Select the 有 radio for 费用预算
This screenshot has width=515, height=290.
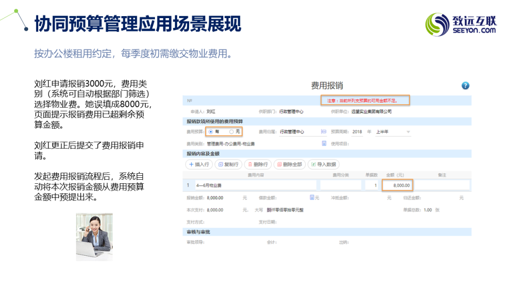[x=211, y=131]
